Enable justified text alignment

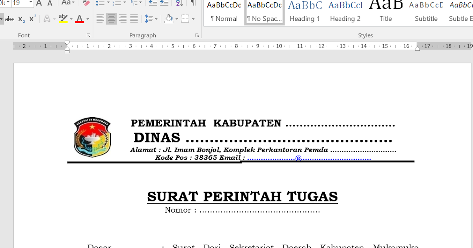tap(134, 19)
